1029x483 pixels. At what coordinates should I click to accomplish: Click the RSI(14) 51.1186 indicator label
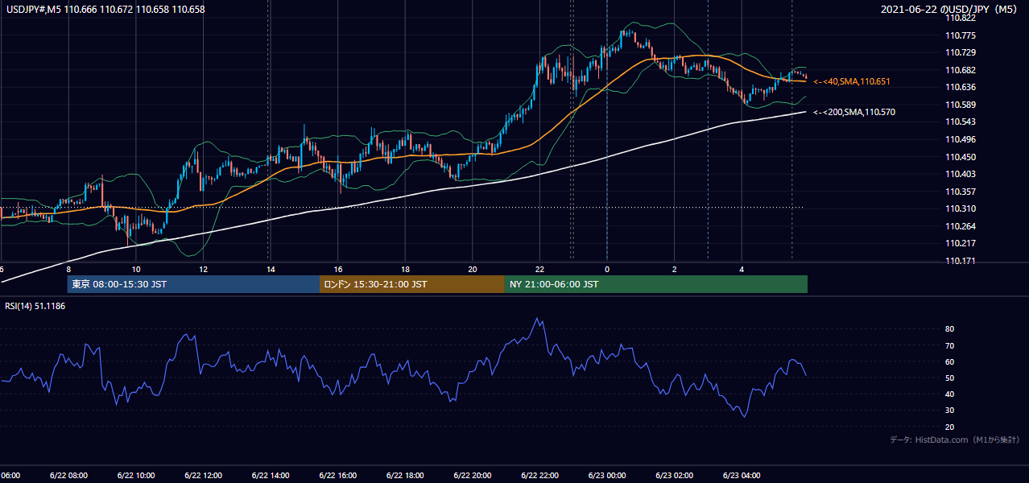(x=36, y=306)
